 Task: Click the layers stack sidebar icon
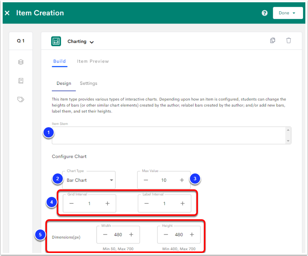(x=21, y=62)
